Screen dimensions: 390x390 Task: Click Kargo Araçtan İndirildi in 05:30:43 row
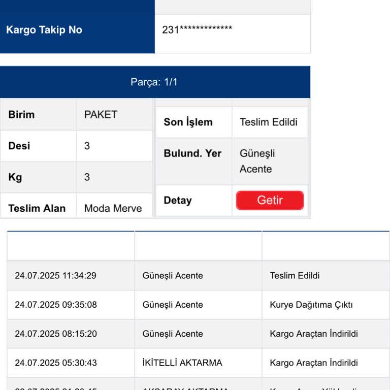coord(314,363)
